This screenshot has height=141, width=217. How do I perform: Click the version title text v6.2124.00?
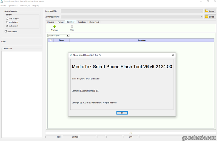[x=122, y=67]
